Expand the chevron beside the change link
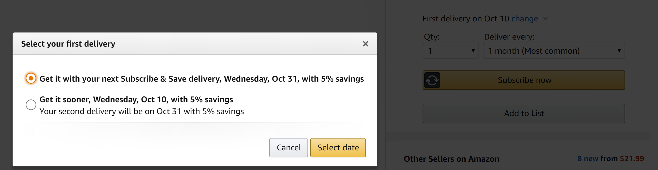The image size is (658, 170). click(x=545, y=19)
